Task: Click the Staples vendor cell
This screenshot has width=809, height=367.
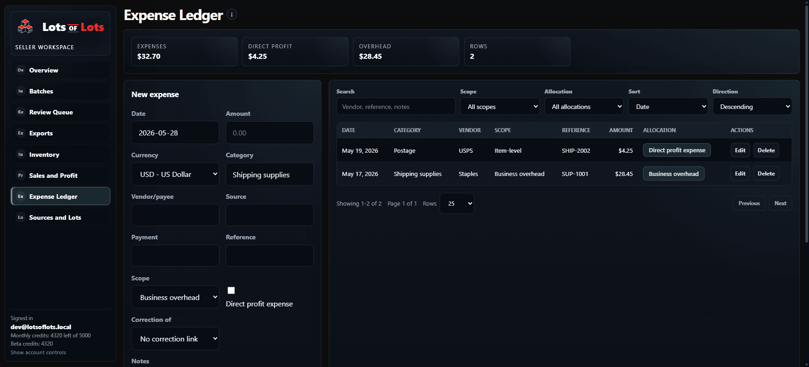Action: (x=468, y=174)
